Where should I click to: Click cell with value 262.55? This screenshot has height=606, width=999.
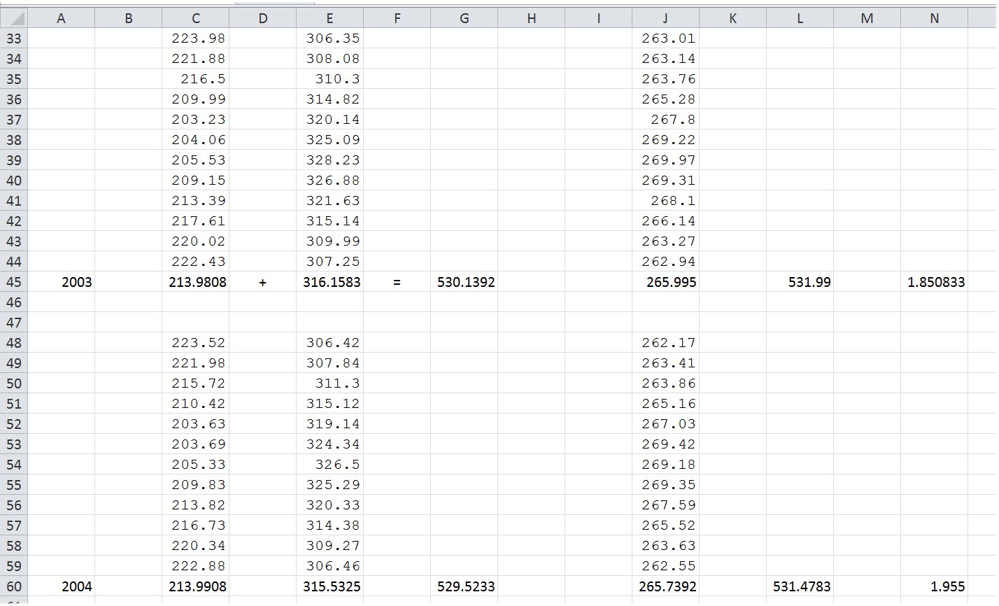pyautogui.click(x=665, y=566)
